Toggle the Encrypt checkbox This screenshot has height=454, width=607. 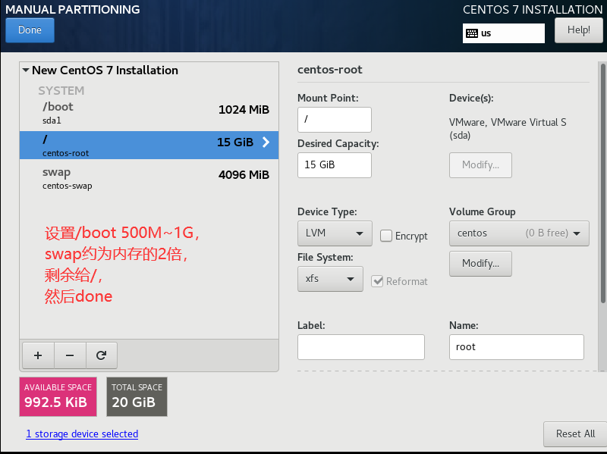386,236
